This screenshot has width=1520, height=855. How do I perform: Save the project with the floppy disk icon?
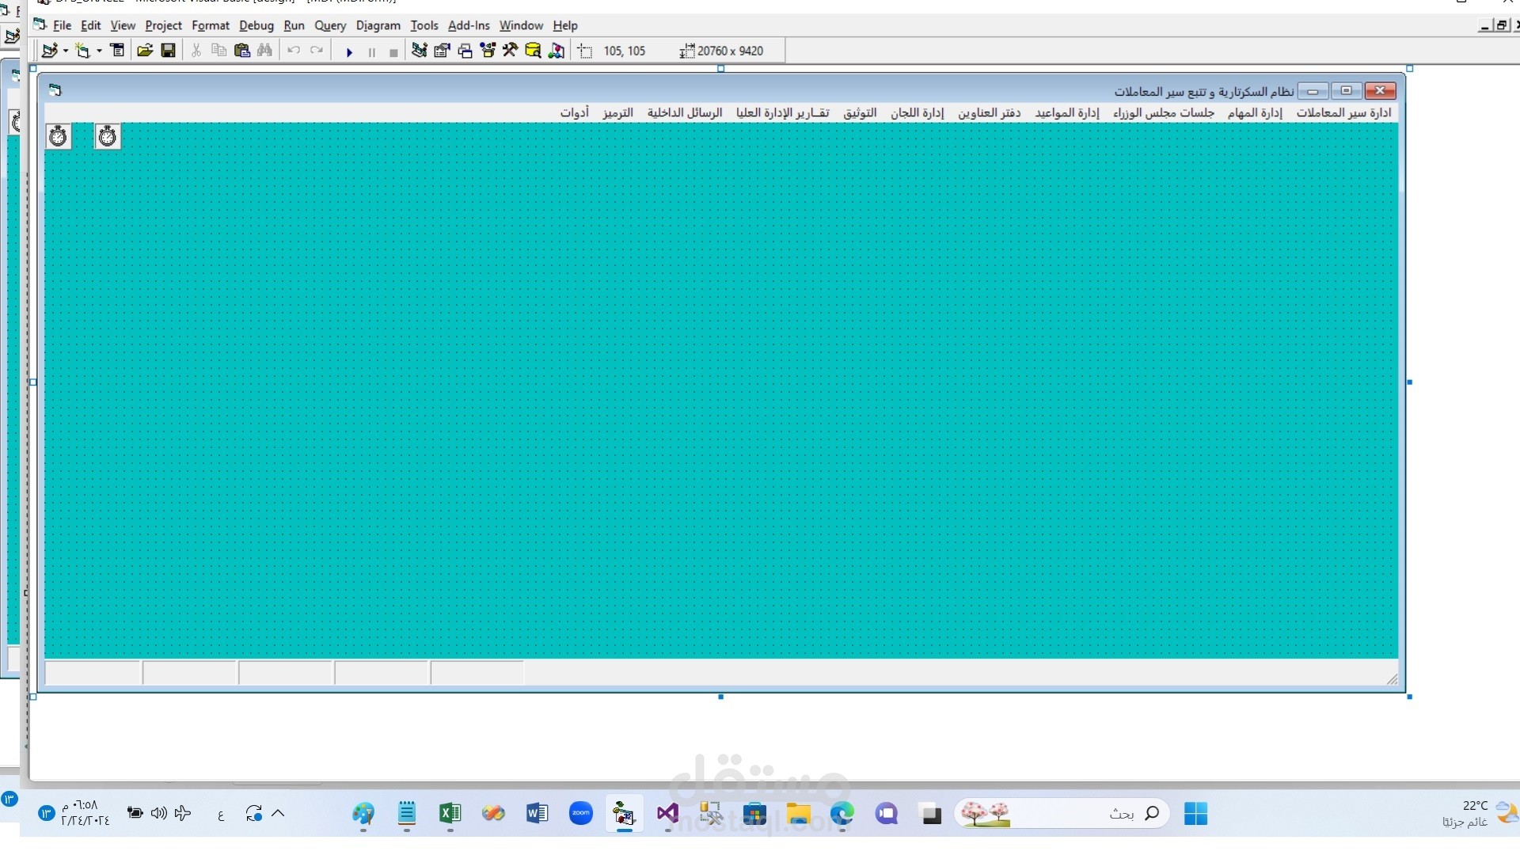(x=168, y=51)
